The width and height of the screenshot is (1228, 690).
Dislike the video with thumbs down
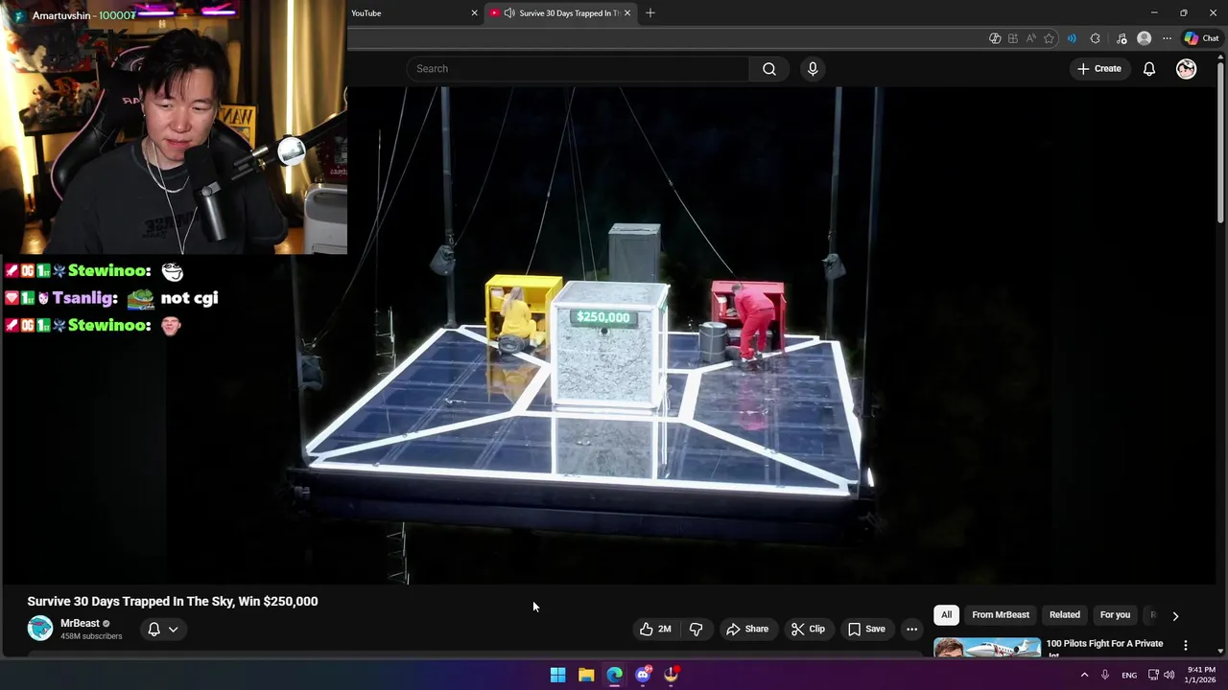(x=697, y=629)
